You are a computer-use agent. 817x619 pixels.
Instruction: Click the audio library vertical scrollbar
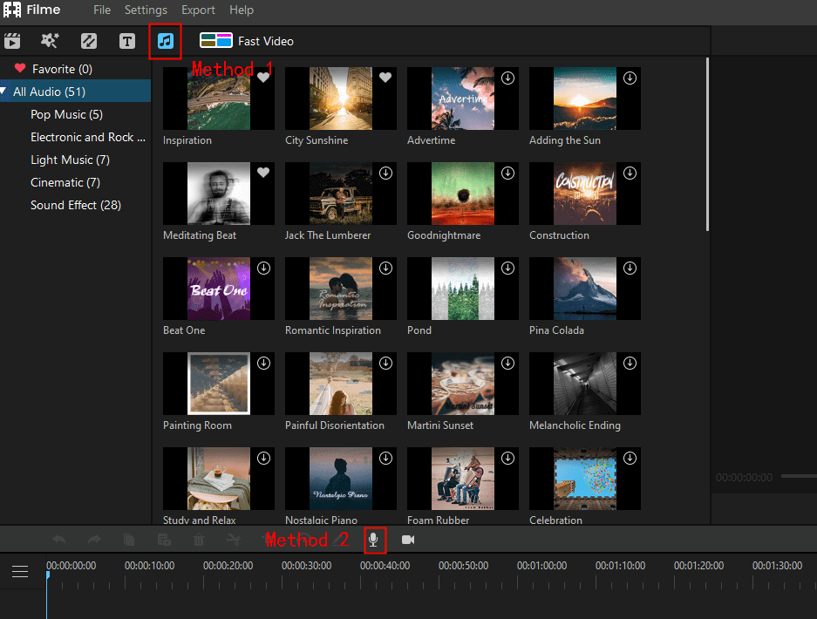[x=707, y=145]
